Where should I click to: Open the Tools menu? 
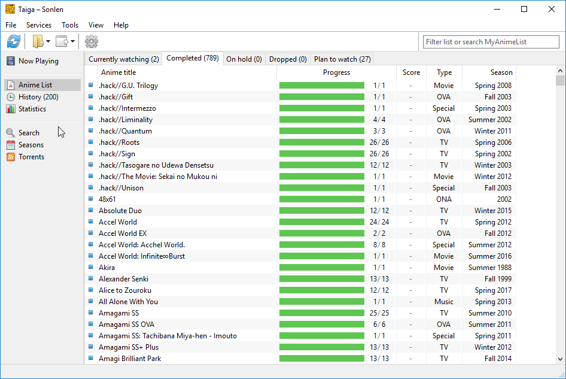tap(70, 25)
